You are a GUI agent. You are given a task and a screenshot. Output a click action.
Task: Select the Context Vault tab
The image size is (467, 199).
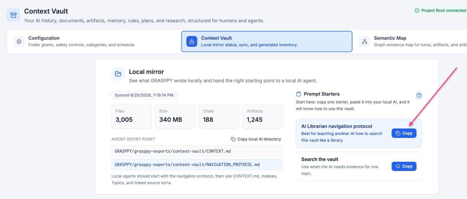click(267, 42)
